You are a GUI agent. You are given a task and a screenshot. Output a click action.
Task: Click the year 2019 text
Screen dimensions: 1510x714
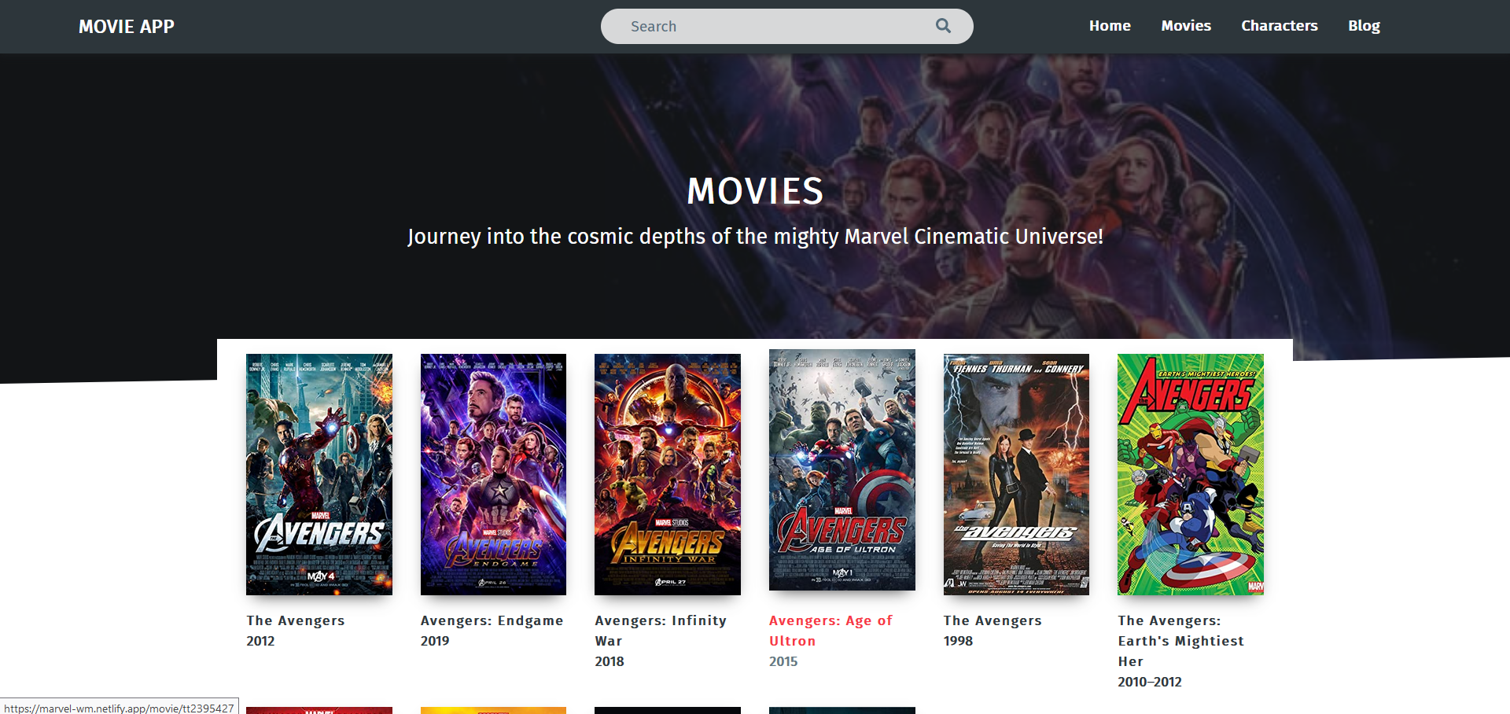(x=435, y=641)
